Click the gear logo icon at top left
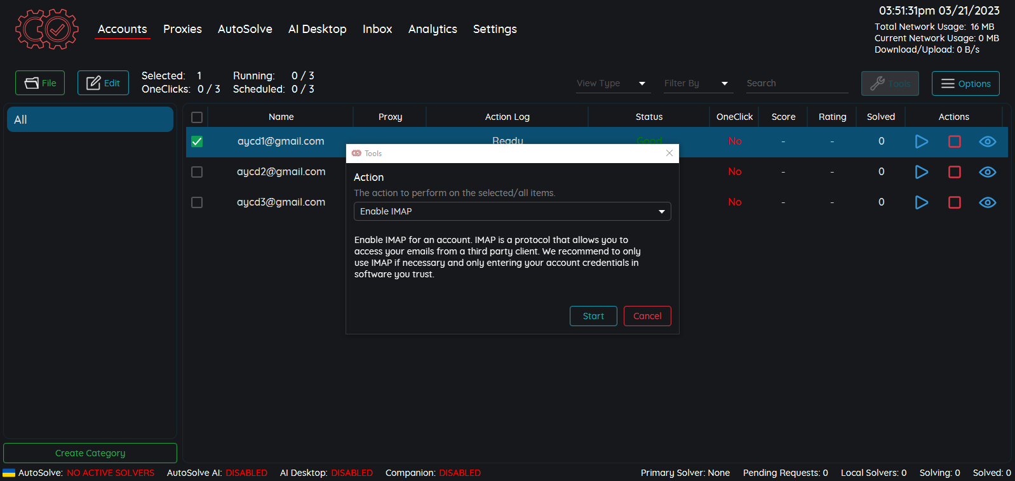1015x481 pixels. (47, 29)
